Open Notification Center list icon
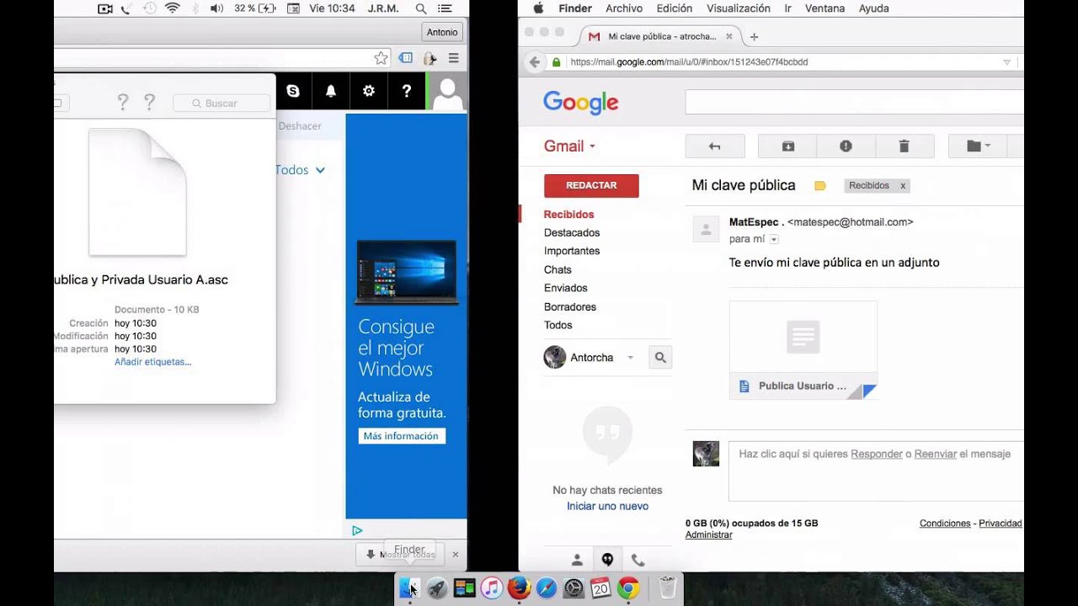The height and width of the screenshot is (606, 1078). click(446, 8)
